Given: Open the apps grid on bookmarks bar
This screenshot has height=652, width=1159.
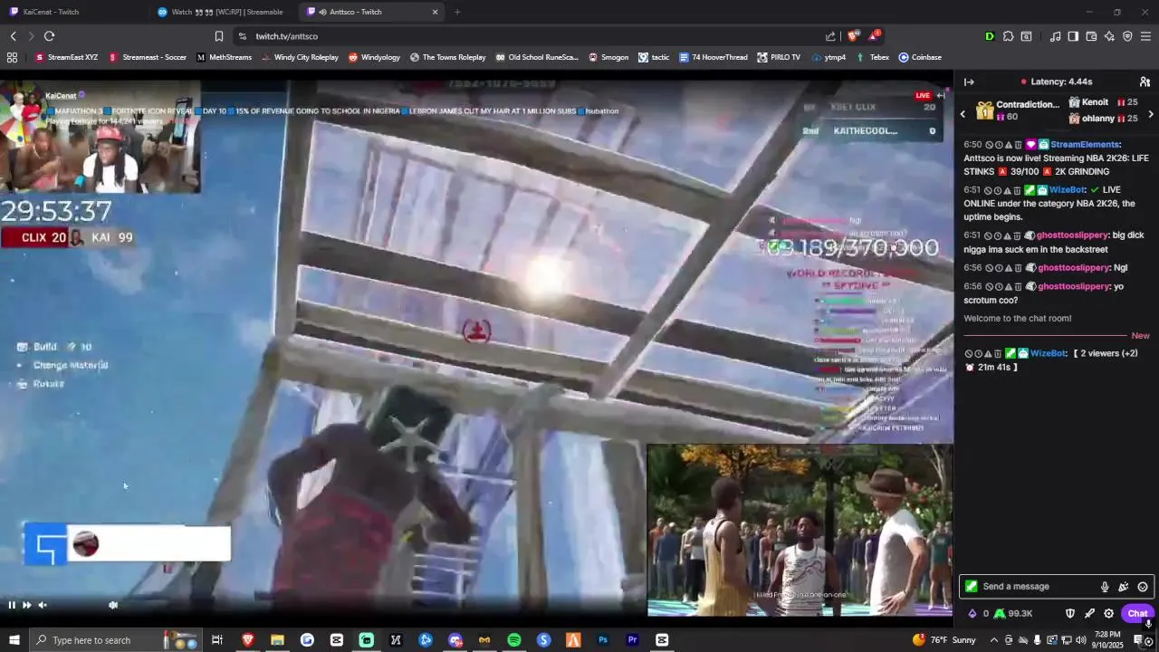Looking at the screenshot, I should tap(12, 57).
